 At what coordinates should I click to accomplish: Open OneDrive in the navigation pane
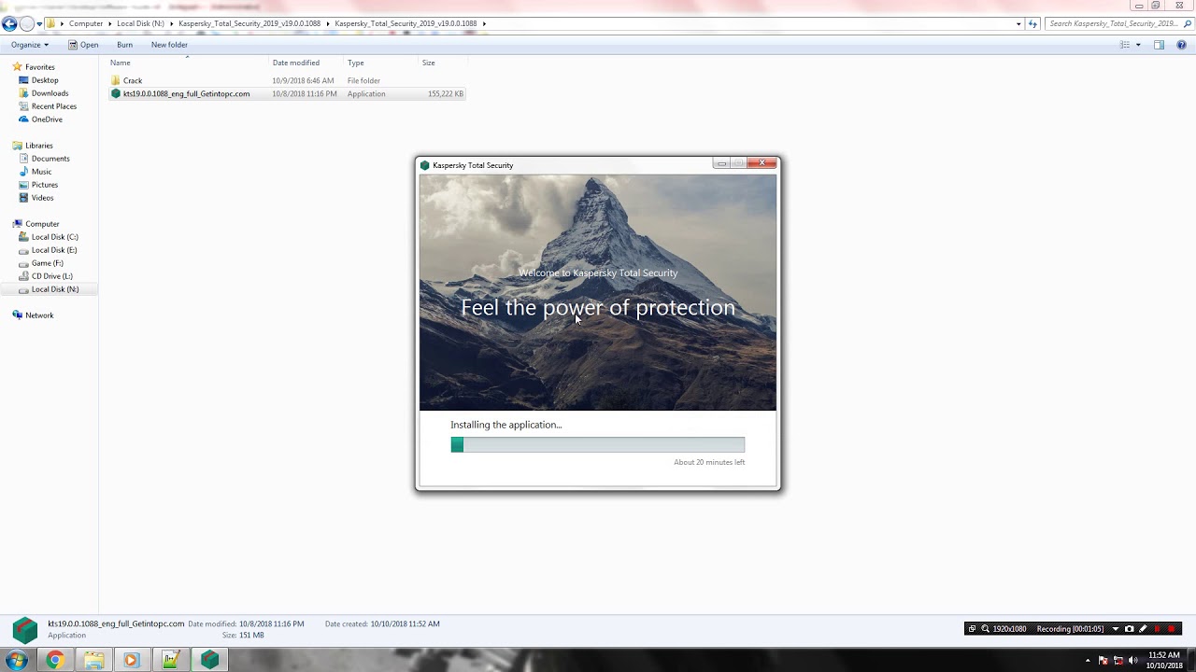click(40, 119)
